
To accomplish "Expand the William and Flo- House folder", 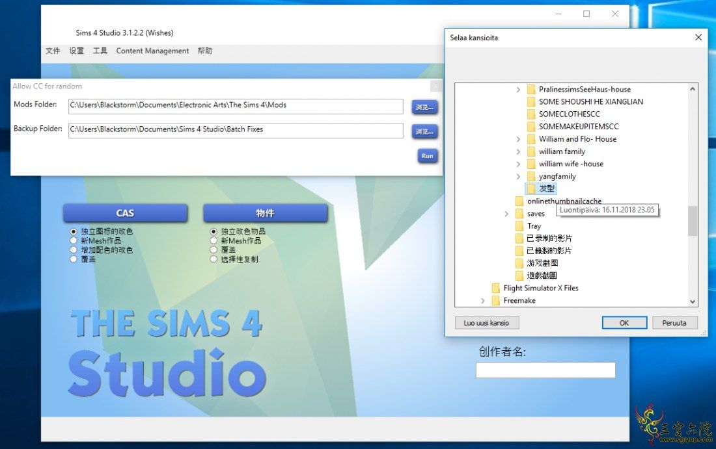I will tap(518, 139).
